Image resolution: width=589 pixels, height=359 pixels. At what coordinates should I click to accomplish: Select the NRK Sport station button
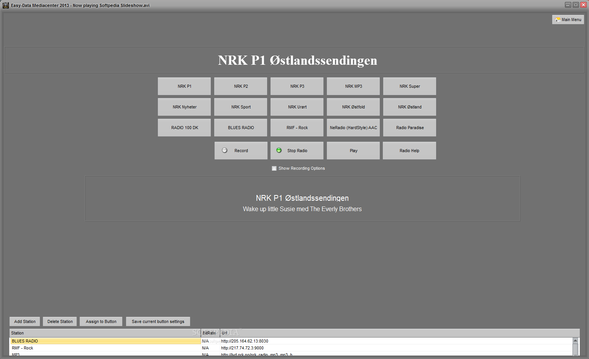pyautogui.click(x=241, y=107)
